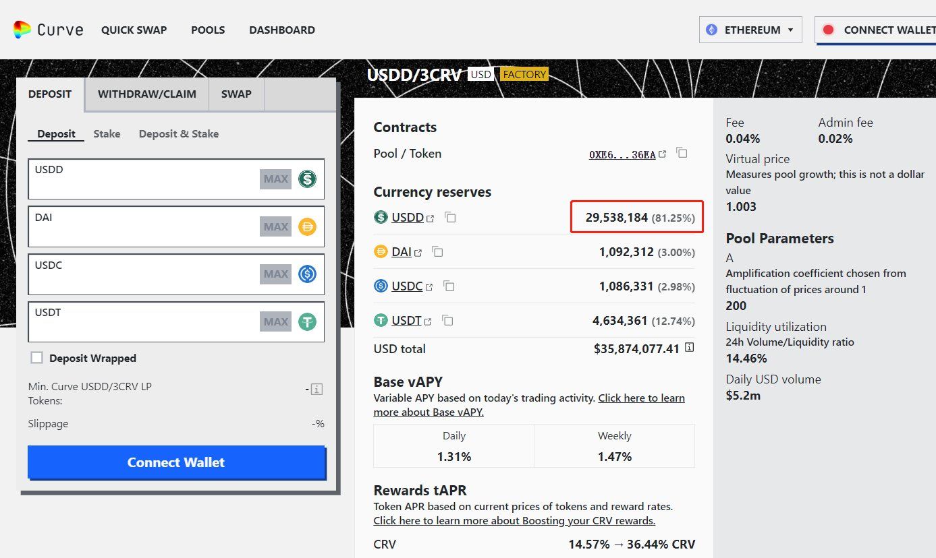
Task: Open Quick Swap page
Action: 134,30
